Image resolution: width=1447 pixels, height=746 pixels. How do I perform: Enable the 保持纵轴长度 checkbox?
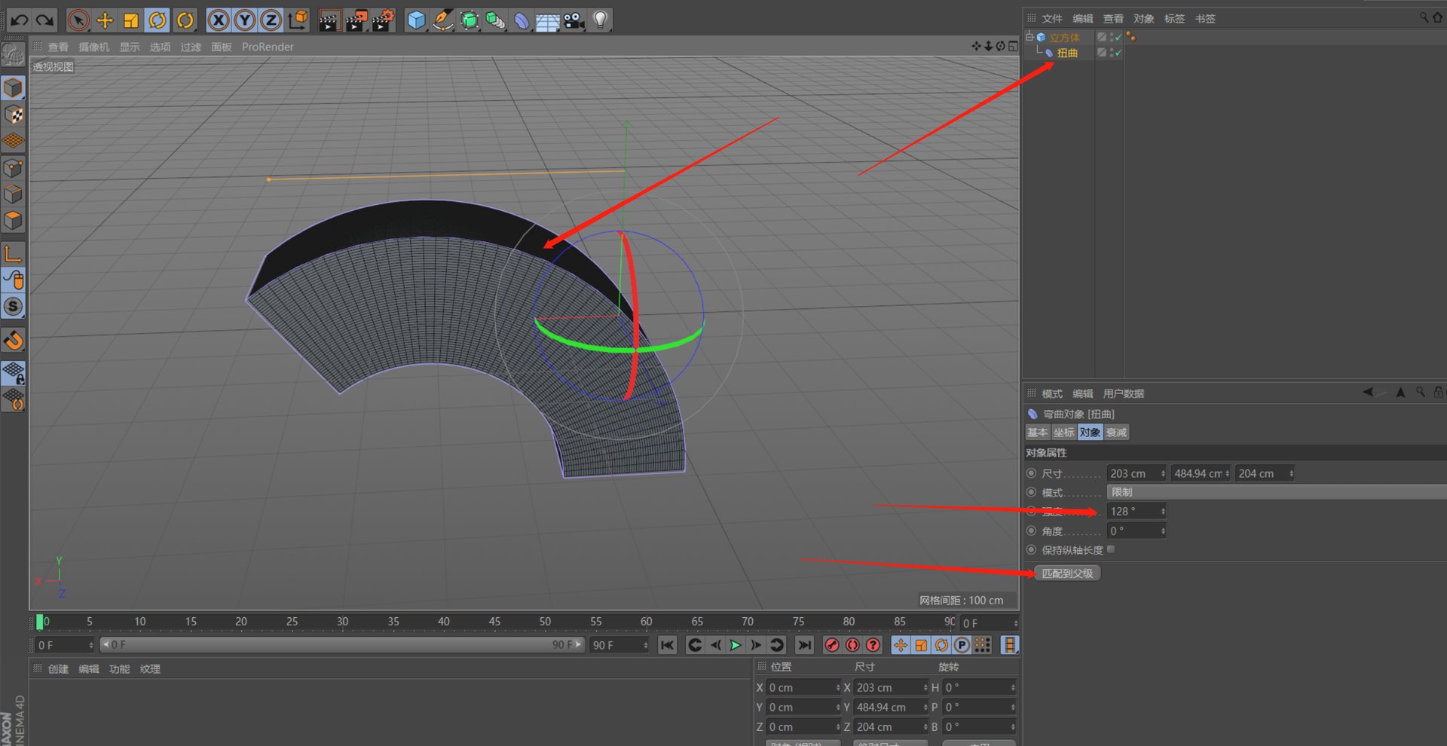(1111, 549)
